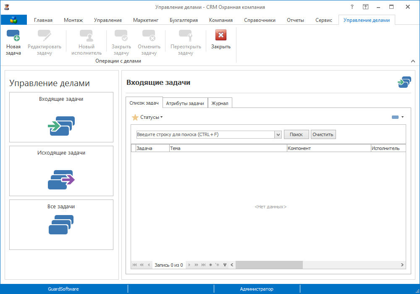Click the grid row indicator header cell
The image size is (420, 294).
pyautogui.click(x=134, y=148)
